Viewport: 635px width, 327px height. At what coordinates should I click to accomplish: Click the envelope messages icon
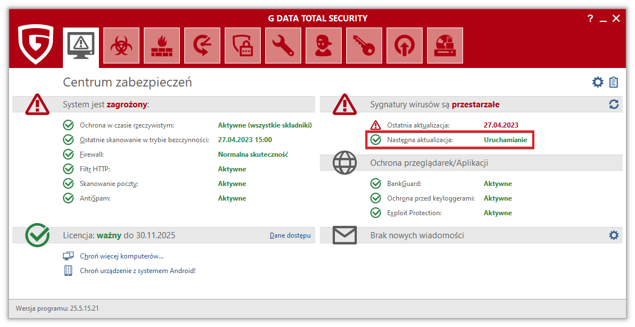344,235
